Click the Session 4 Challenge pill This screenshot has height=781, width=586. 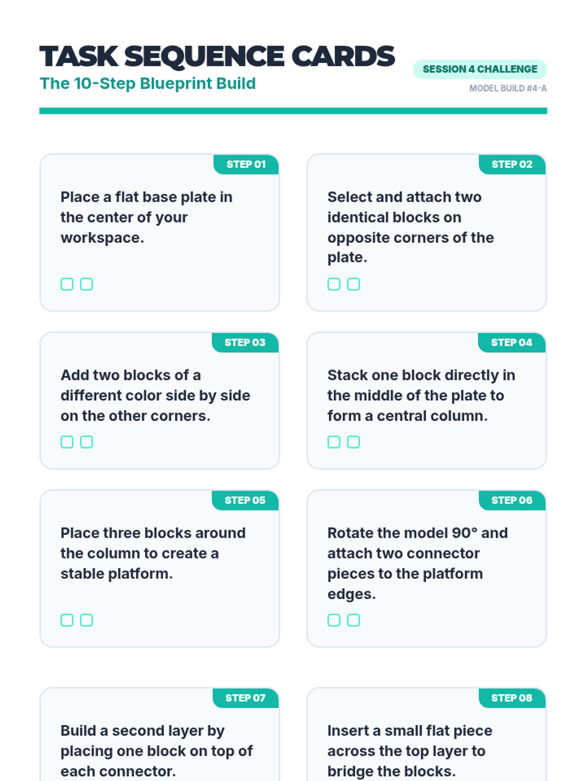tap(480, 69)
